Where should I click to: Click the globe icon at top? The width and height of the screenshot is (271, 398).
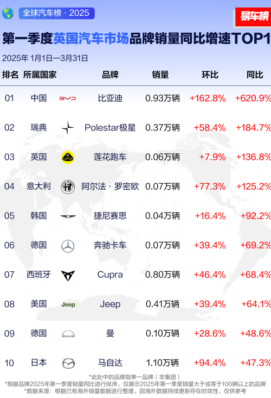tap(8, 13)
